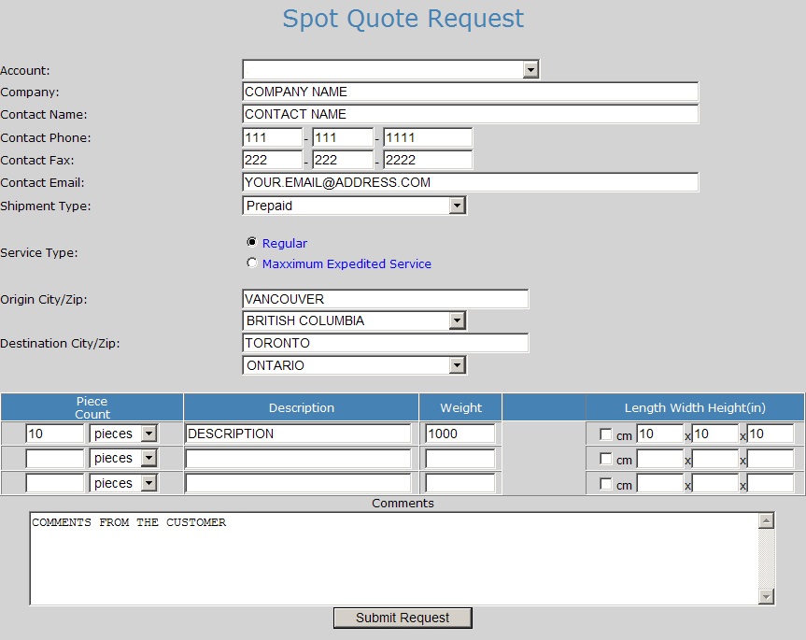Click the Maxximum Expedited Service link text
This screenshot has height=640, width=806.
tap(346, 264)
